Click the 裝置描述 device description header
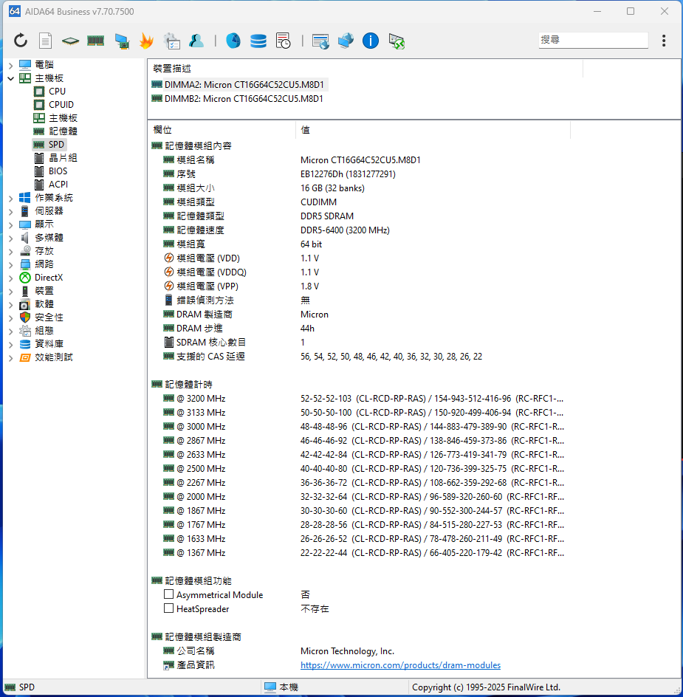 tap(365, 69)
